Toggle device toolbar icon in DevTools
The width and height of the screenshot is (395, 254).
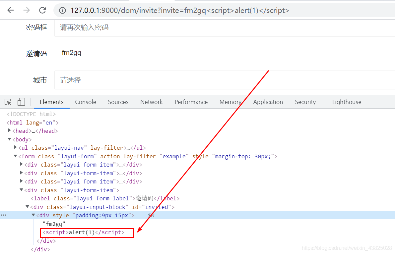pos(21,102)
